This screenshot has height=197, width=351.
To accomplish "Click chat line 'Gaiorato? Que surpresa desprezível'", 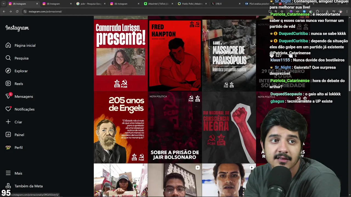I will coord(302,70).
